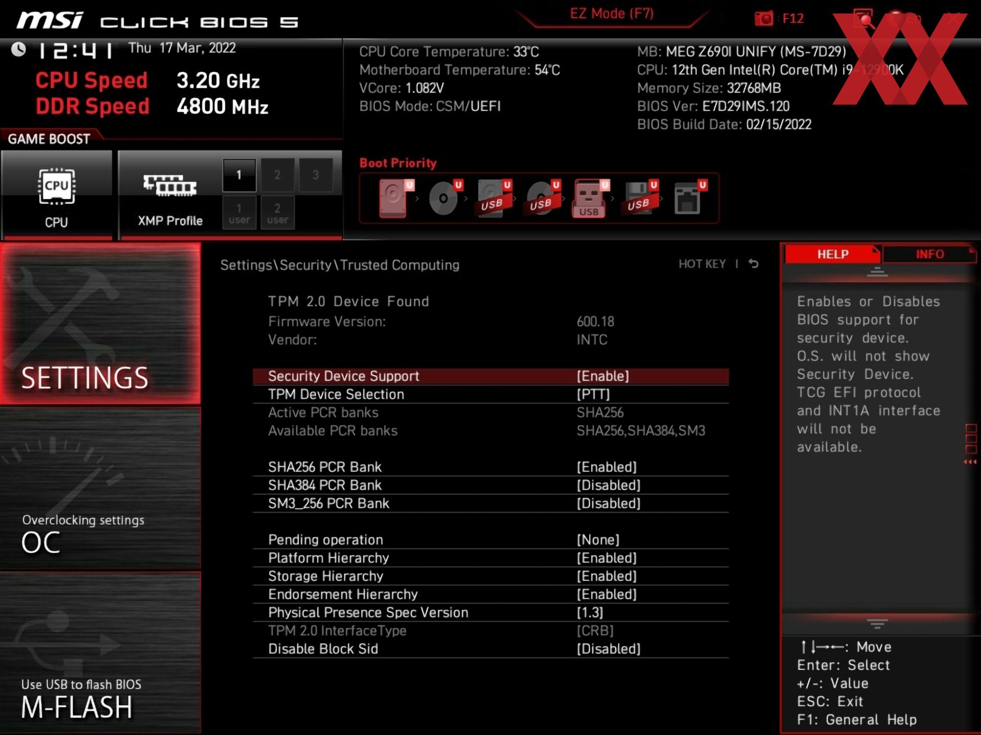Select XMP user profile 1

click(x=239, y=213)
